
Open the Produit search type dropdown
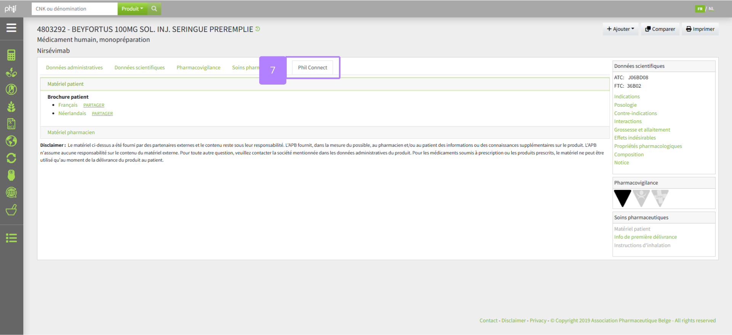click(x=132, y=9)
